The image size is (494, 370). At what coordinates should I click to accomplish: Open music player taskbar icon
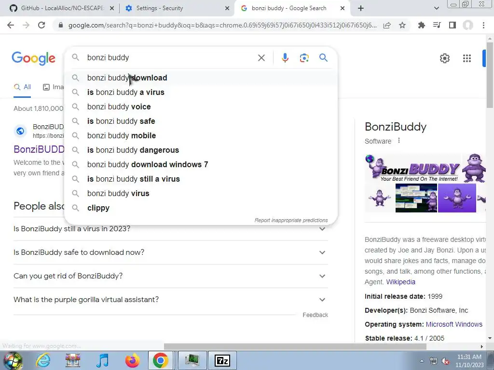coord(102,360)
